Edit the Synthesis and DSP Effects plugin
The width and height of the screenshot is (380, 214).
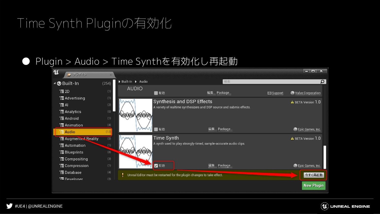[212, 129]
